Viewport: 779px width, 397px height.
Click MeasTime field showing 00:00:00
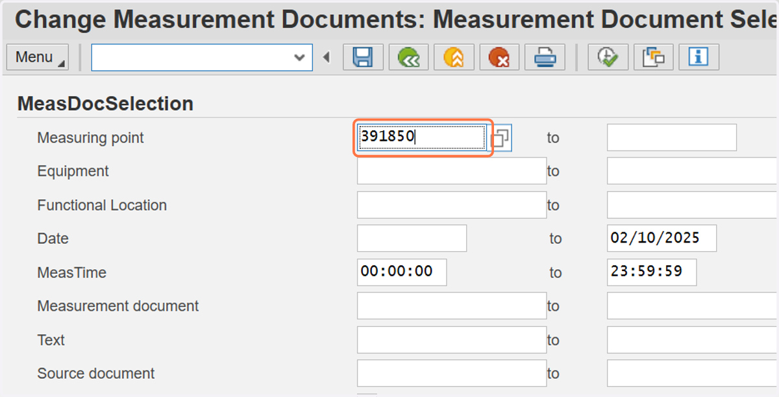[402, 272]
